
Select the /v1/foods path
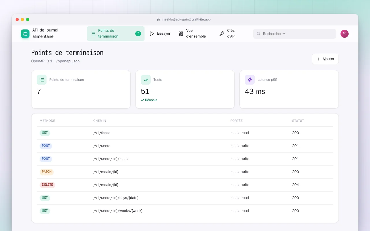[x=102, y=133]
